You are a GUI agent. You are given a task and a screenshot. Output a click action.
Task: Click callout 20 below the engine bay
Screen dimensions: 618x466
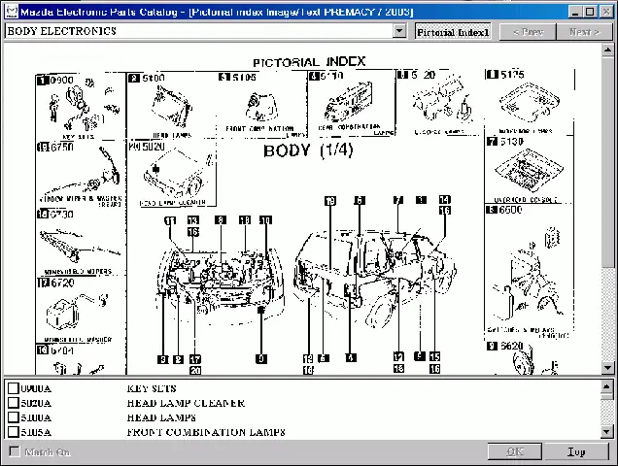pyautogui.click(x=195, y=370)
